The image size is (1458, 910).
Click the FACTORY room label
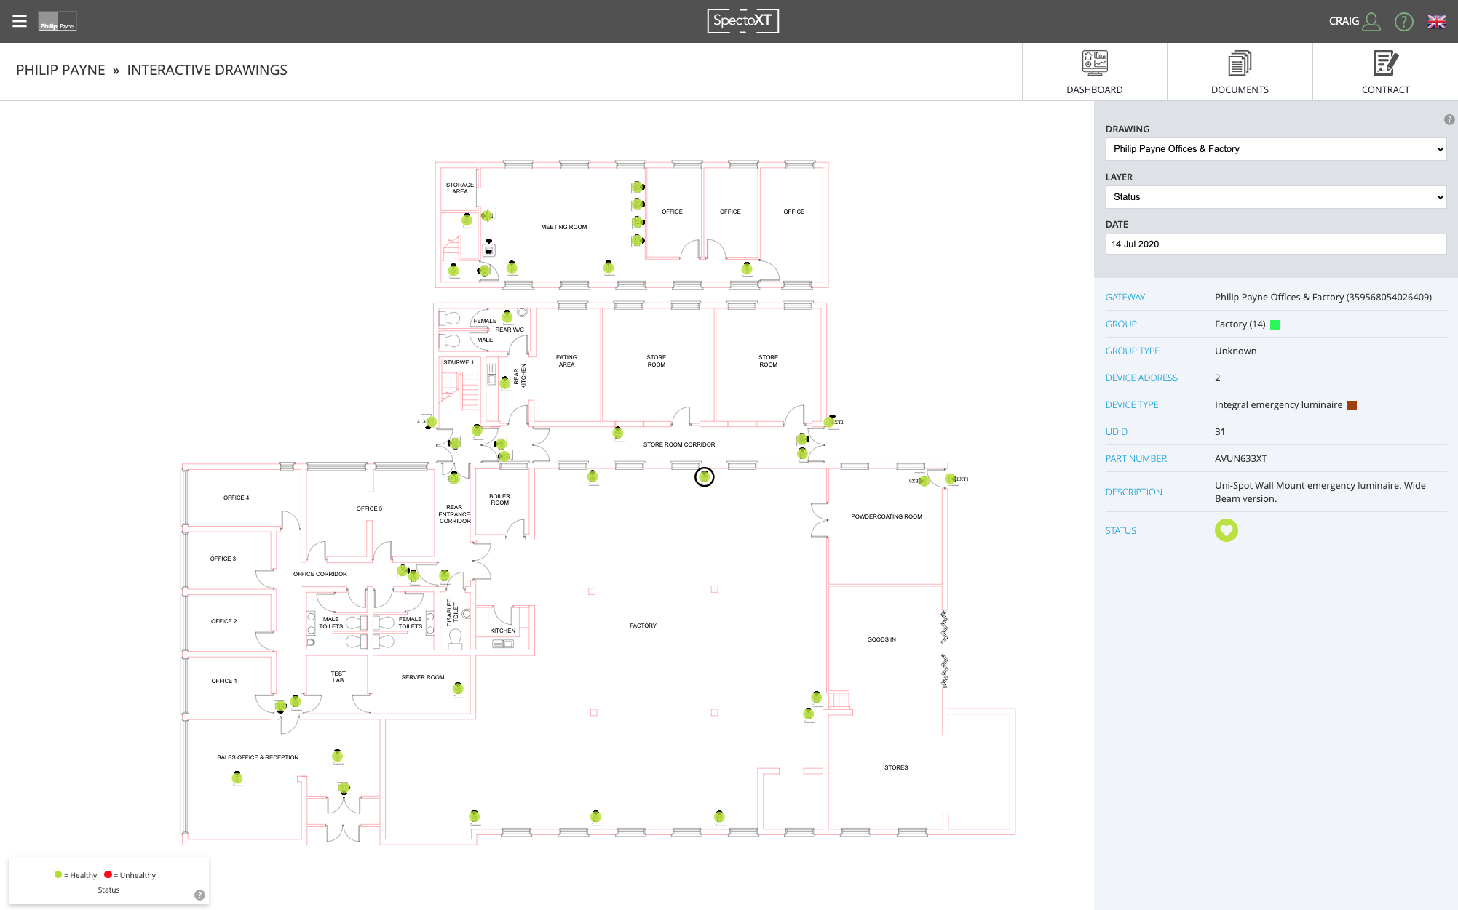coord(643,626)
